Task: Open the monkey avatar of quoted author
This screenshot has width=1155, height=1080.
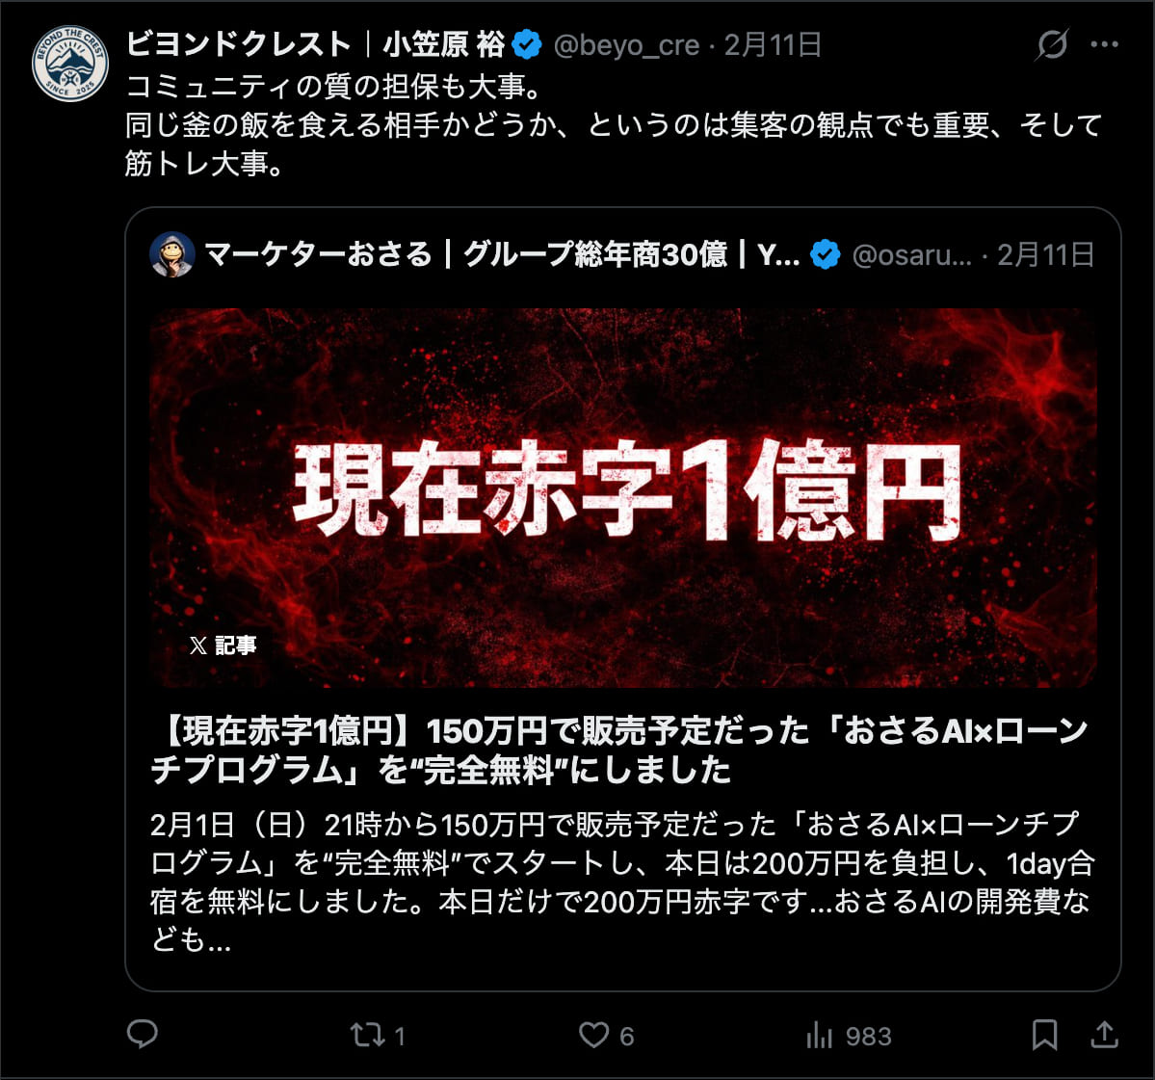Action: click(x=172, y=255)
